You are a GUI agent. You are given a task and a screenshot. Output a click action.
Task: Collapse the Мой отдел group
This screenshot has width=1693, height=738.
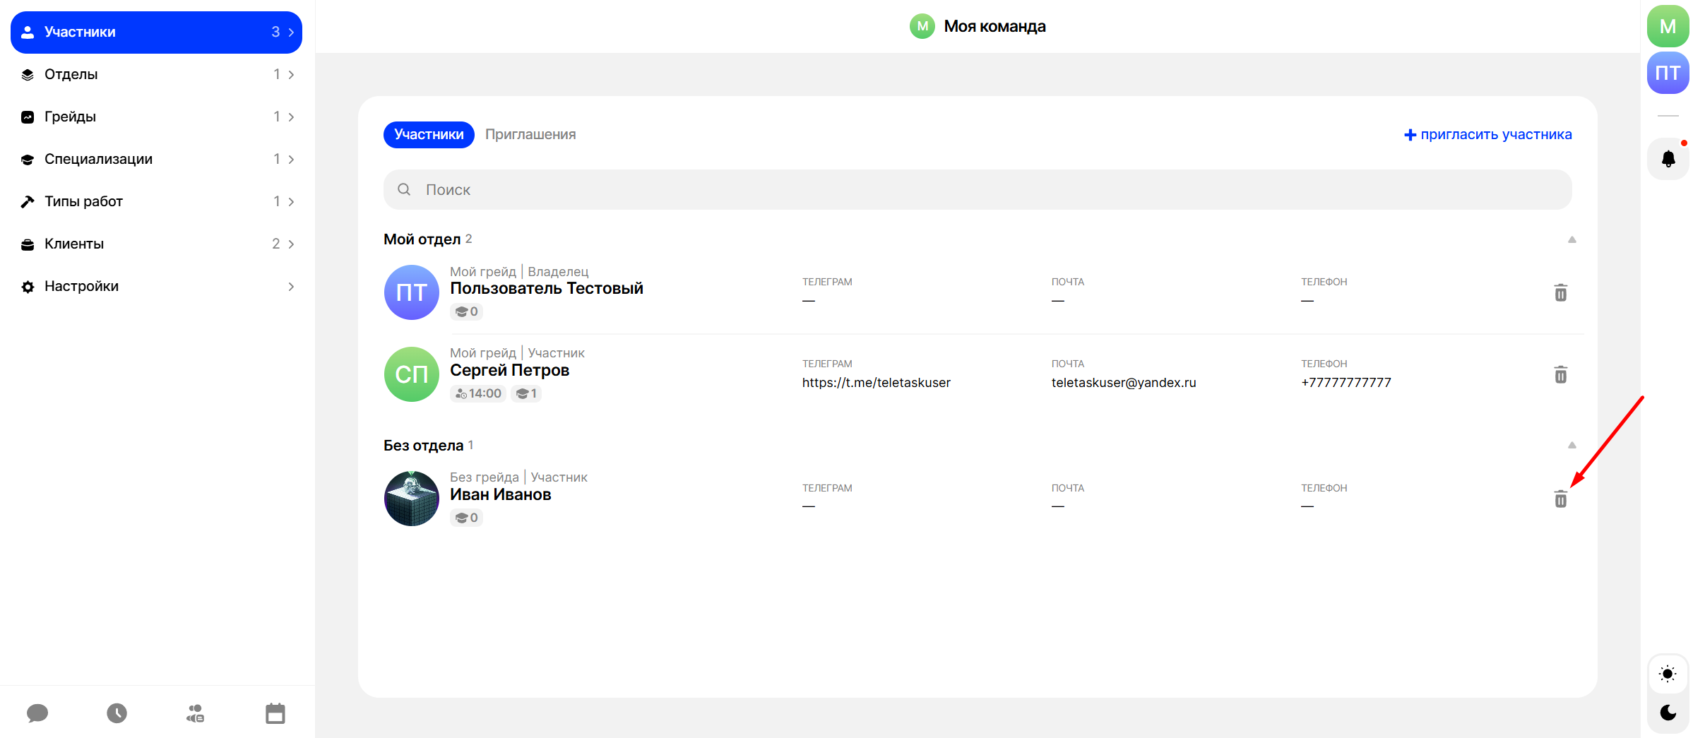point(1572,239)
